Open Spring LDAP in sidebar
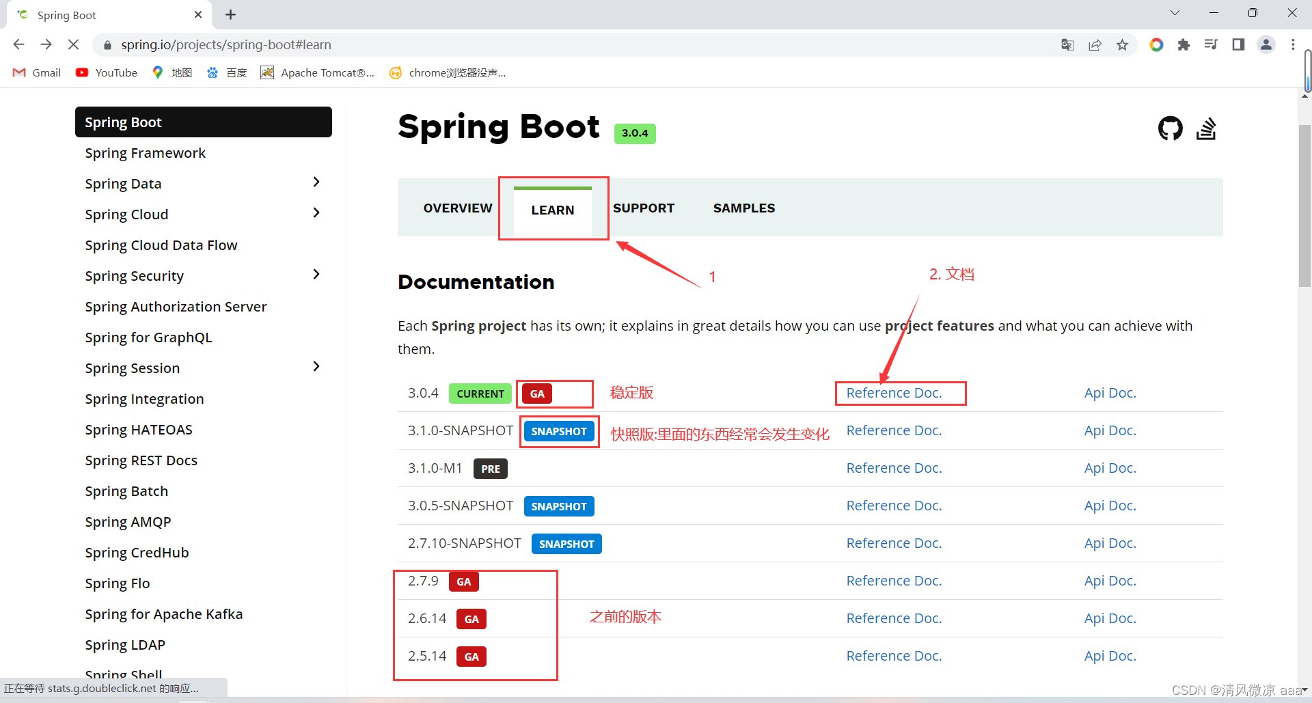 (x=125, y=645)
